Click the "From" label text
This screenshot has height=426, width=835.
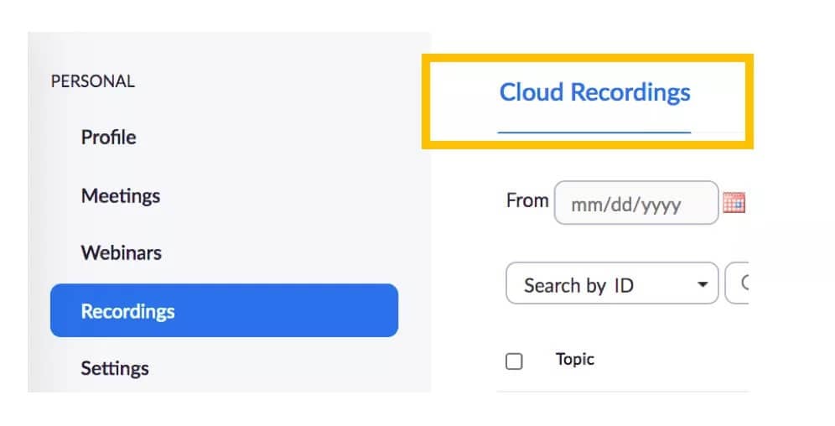[x=526, y=201]
